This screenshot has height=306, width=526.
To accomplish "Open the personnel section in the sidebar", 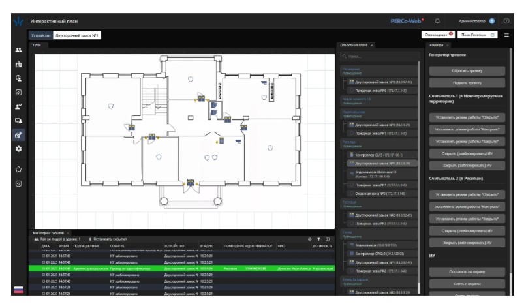I will point(19,50).
